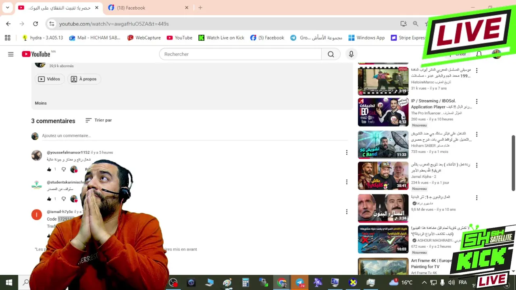The height and width of the screenshot is (290, 516).
Task: Open options menu for @youssefalmansor1152 comment
Action: point(346,152)
